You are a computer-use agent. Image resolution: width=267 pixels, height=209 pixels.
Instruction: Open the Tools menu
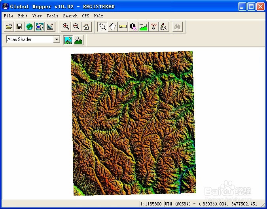click(52, 16)
